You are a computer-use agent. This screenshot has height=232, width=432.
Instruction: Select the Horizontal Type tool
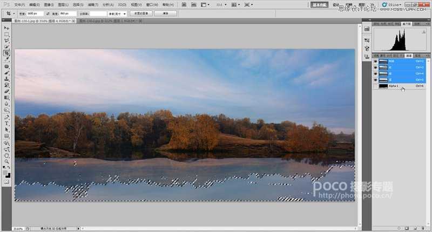pyautogui.click(x=6, y=124)
